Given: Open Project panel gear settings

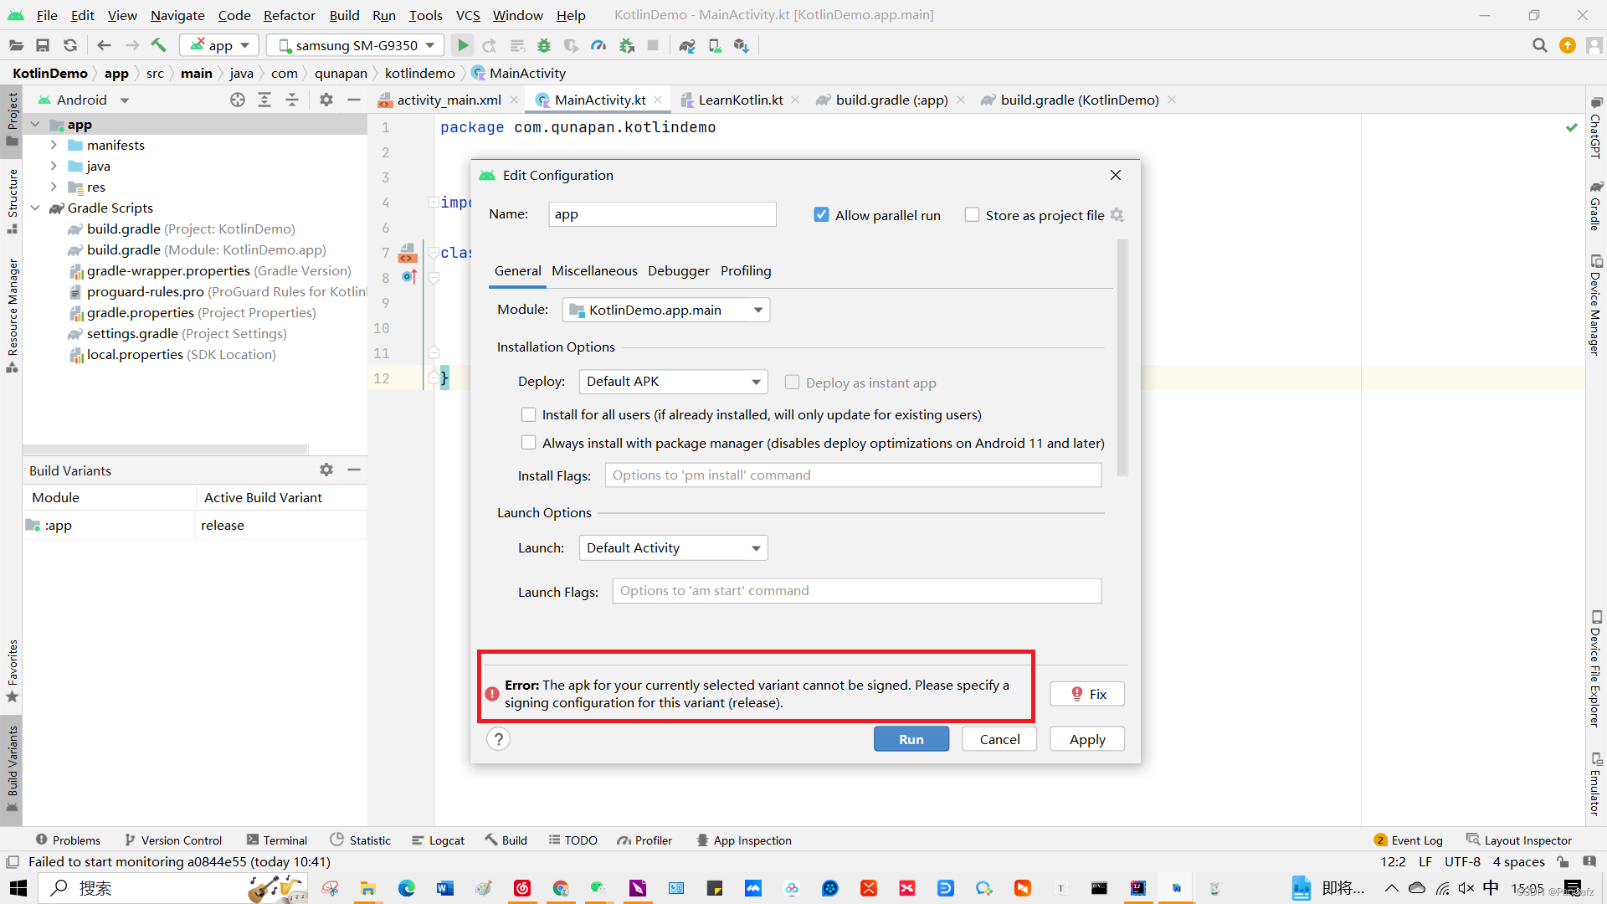Looking at the screenshot, I should pyautogui.click(x=326, y=100).
